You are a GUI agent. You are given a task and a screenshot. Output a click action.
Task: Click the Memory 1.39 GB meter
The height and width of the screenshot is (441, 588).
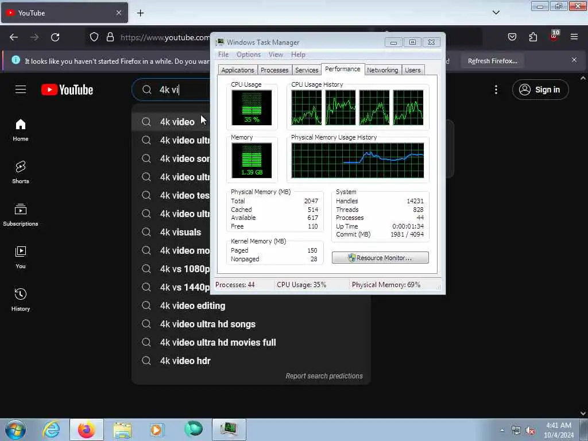point(252,161)
